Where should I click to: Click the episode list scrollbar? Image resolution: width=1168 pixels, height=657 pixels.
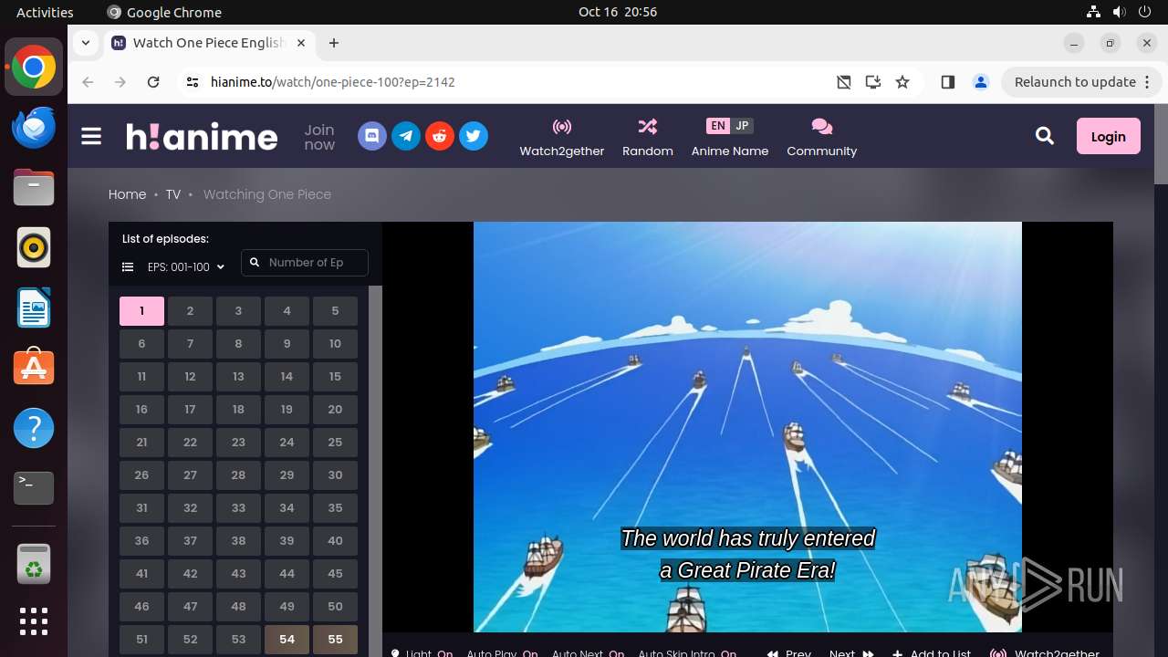click(375, 471)
